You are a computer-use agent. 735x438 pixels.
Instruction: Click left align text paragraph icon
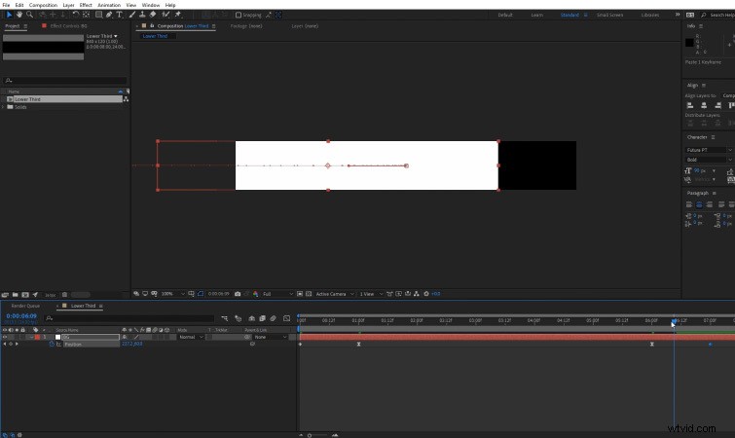[x=689, y=204]
